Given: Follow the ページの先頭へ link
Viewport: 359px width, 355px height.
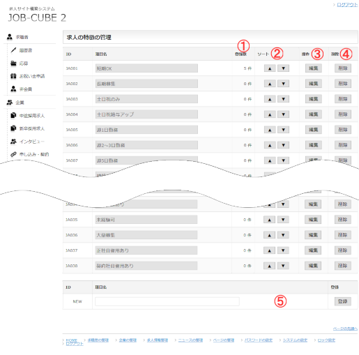Looking at the screenshot, I should tap(345, 328).
